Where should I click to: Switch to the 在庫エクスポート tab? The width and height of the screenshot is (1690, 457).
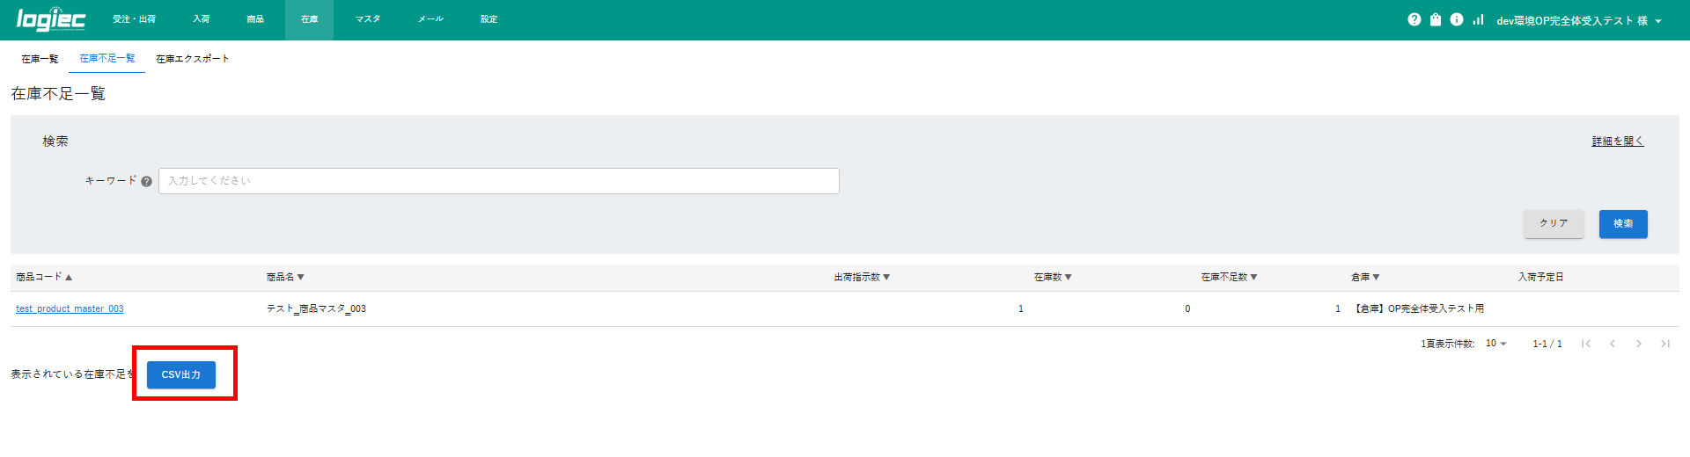(192, 59)
